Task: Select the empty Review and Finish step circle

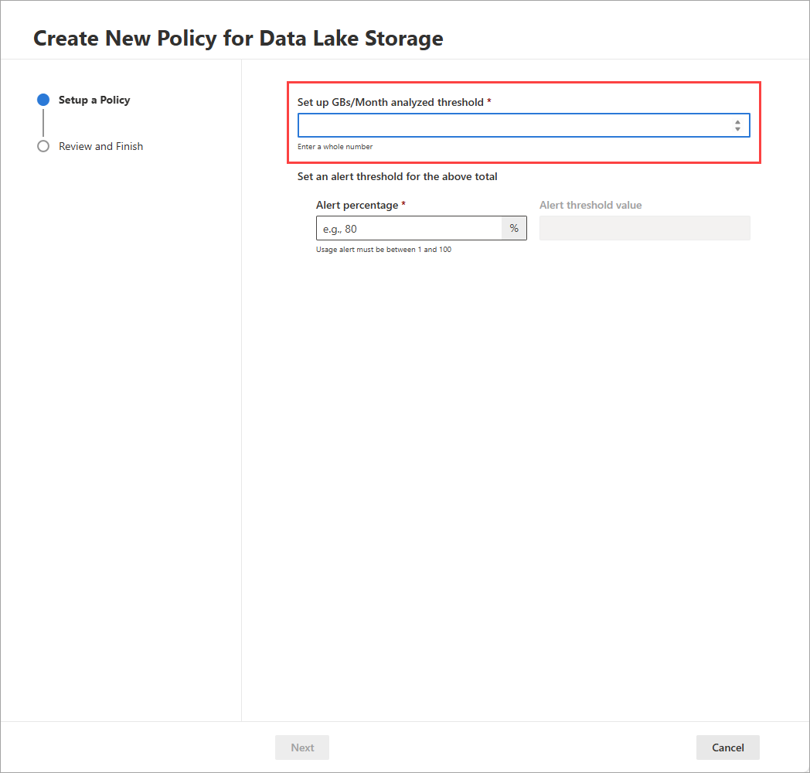Action: coord(43,146)
